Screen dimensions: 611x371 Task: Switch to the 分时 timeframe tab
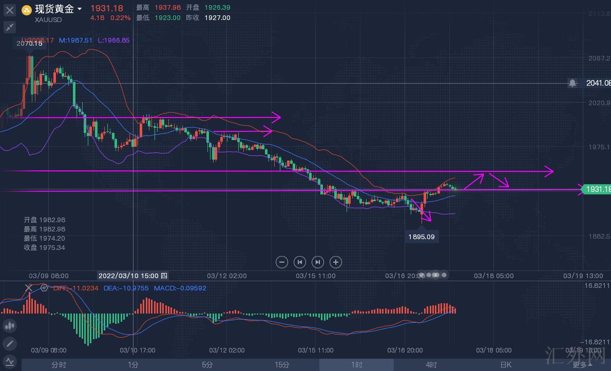(59, 365)
